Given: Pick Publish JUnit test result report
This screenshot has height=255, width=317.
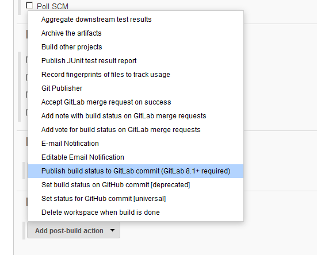Looking at the screenshot, I should pos(136,61).
